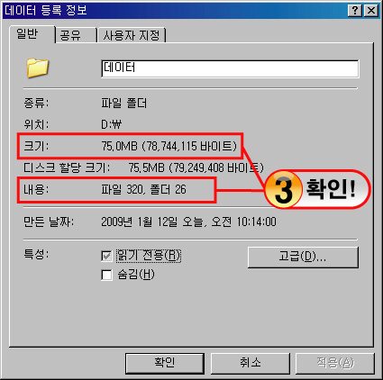The height and width of the screenshot is (380, 383).
Task: Click the 숨김(H) label text
Action: [136, 275]
